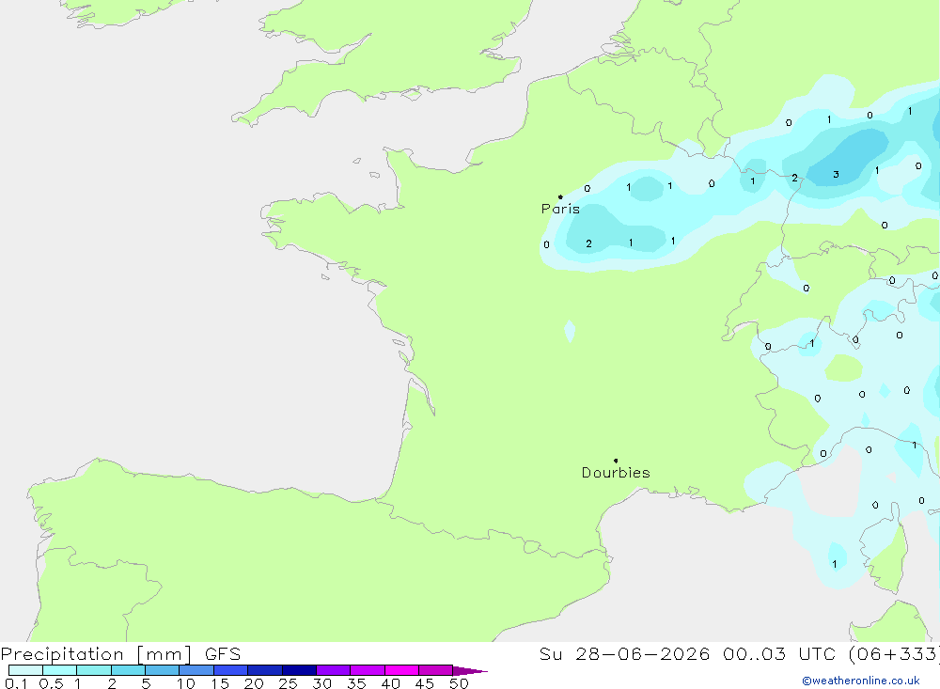Click the '45' legend scale label
This screenshot has height=689, width=940.
pos(425,683)
